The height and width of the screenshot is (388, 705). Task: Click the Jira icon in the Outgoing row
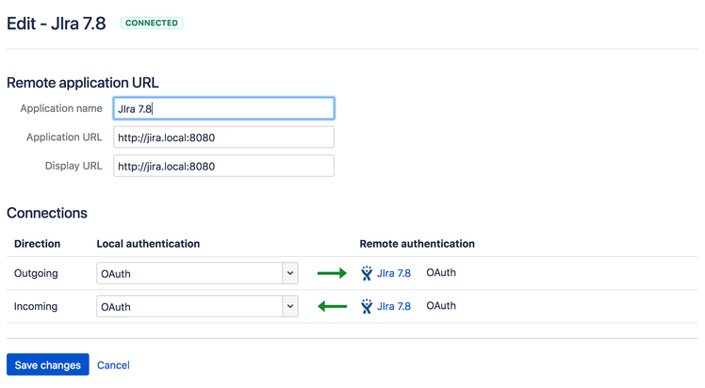(367, 273)
